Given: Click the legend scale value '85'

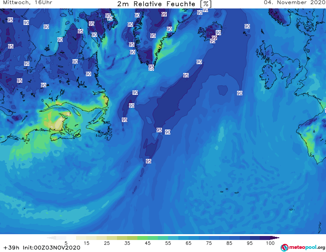Looking at the screenshot, I should 229,243.
